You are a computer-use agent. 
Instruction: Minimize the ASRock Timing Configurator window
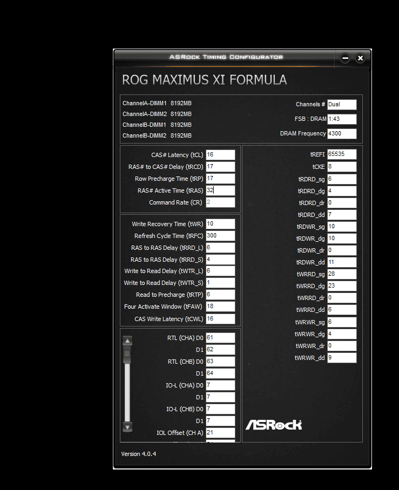coord(345,58)
